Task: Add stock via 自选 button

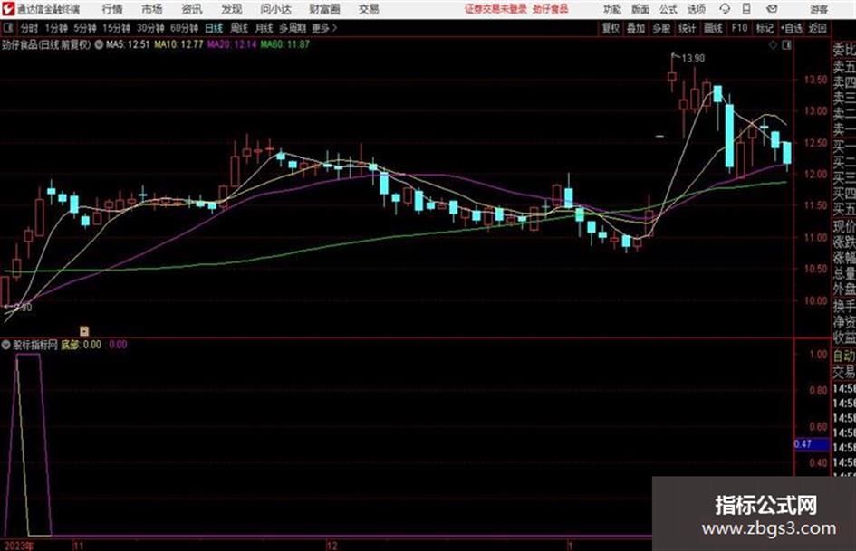Action: tap(791, 28)
